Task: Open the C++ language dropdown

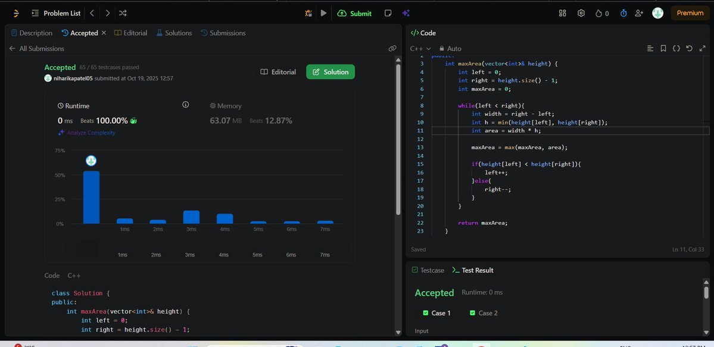Action: (420, 48)
